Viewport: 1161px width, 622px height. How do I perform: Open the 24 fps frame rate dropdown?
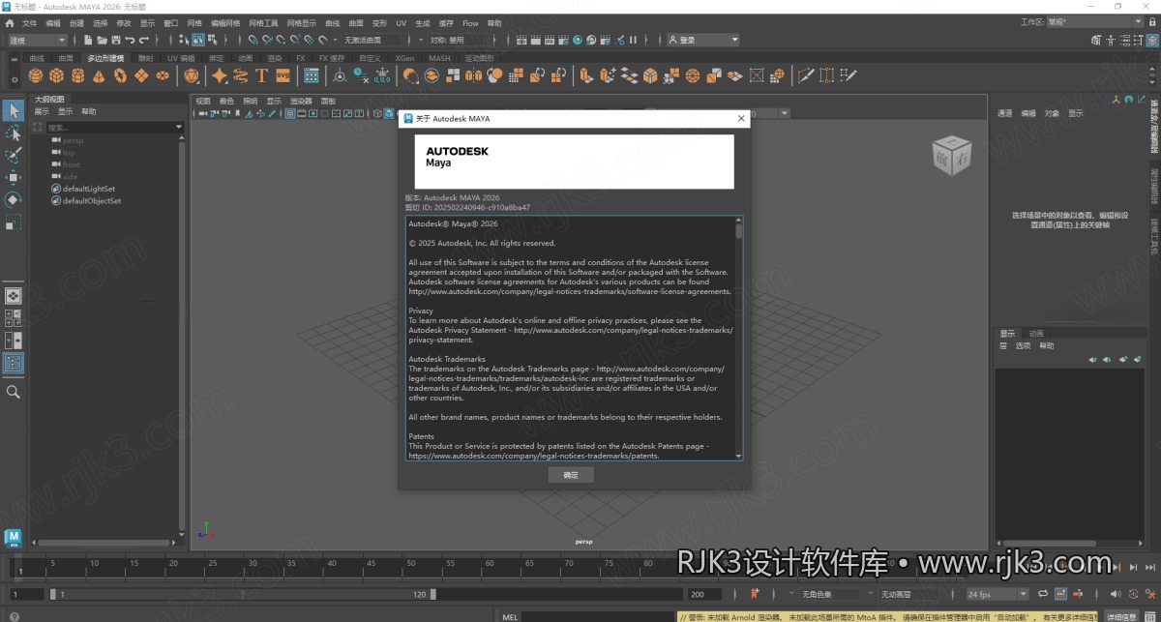point(997,594)
